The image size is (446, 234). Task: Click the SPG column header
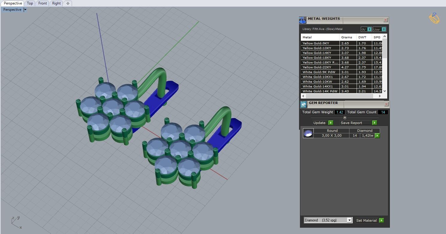(377, 37)
